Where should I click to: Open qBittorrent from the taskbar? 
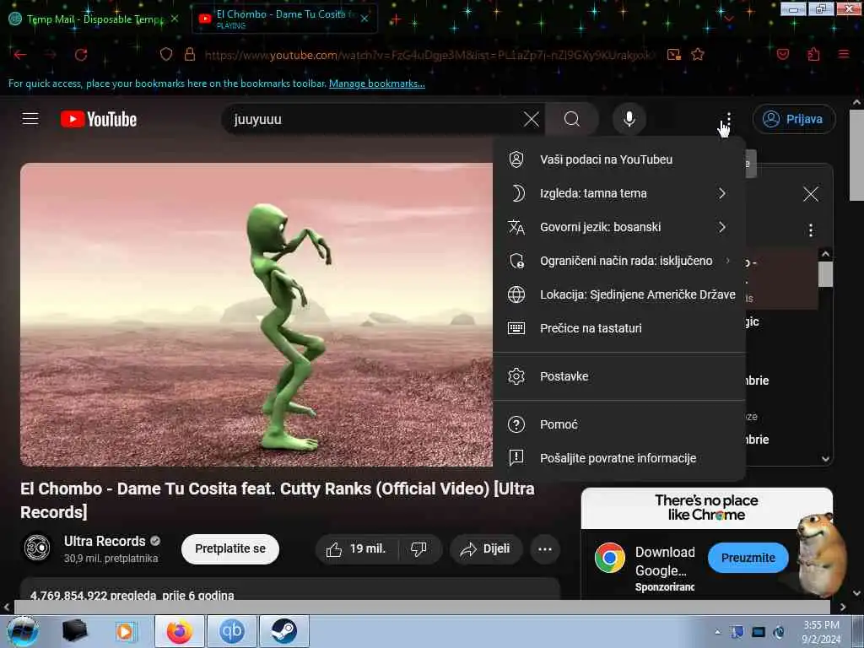[232, 631]
